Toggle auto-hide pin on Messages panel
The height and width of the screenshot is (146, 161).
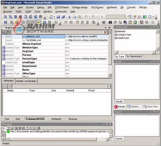[107, 124]
